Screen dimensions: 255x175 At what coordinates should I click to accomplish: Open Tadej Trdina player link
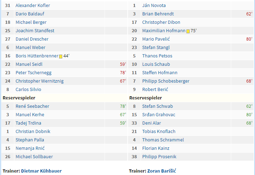(28, 123)
